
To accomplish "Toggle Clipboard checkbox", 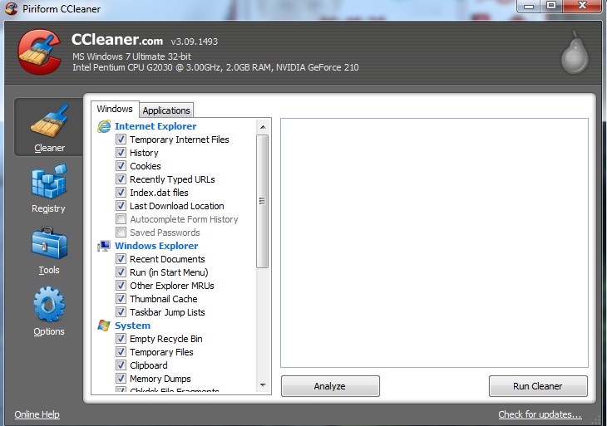I will tap(121, 365).
